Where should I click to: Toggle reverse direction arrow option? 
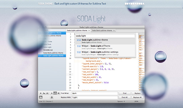pos(52,93)
